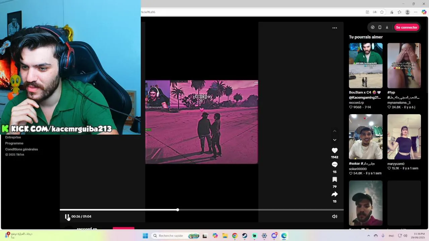Visit the sokar00000 profile link

(x=358, y=169)
